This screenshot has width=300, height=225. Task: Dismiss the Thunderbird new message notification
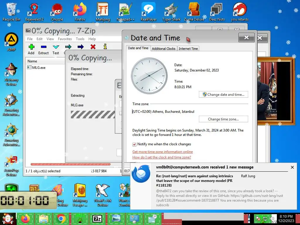(292, 167)
